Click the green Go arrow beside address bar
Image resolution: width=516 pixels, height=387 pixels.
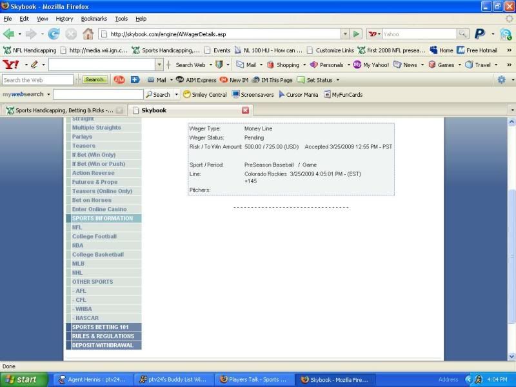tap(356, 34)
